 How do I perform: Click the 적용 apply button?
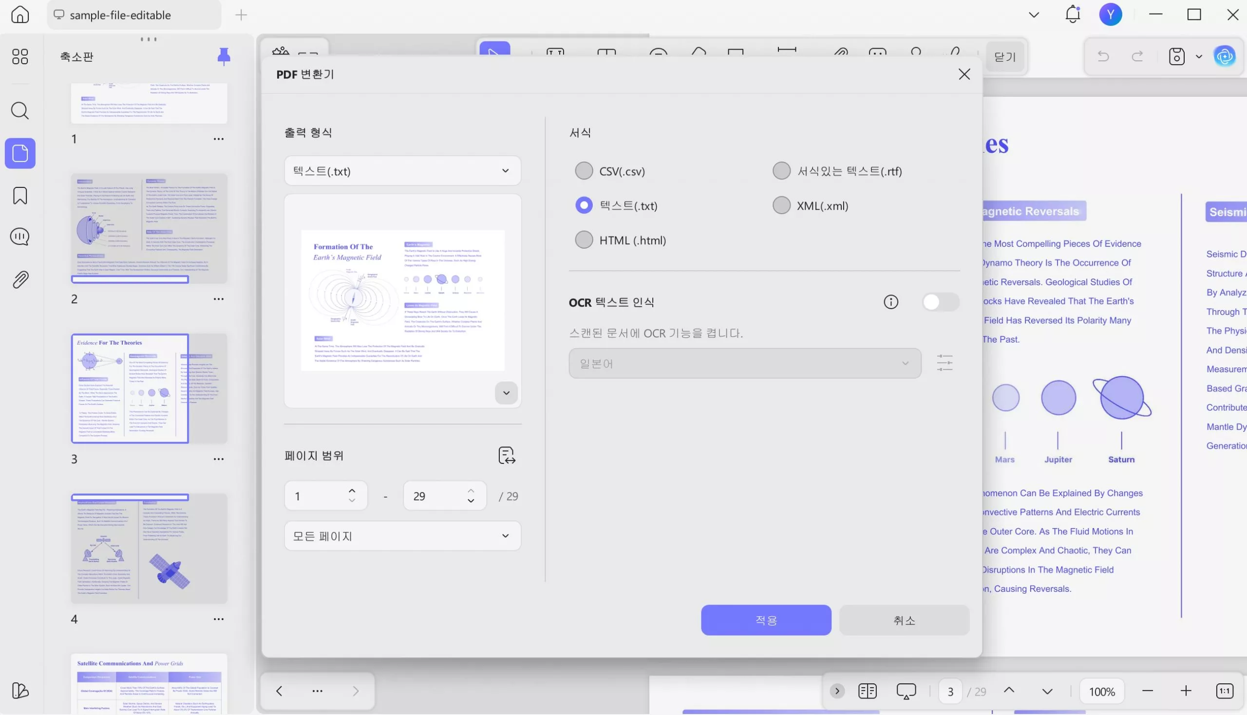(766, 620)
